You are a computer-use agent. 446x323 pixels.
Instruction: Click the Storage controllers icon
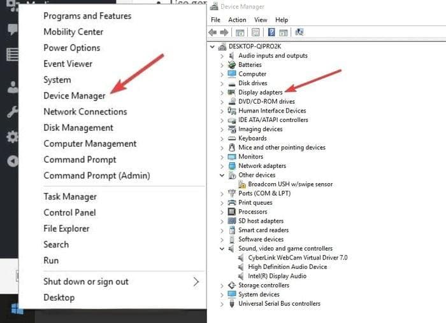(232, 285)
